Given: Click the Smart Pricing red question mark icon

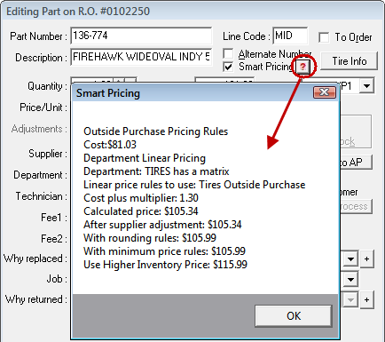Looking at the screenshot, I should pos(302,67).
